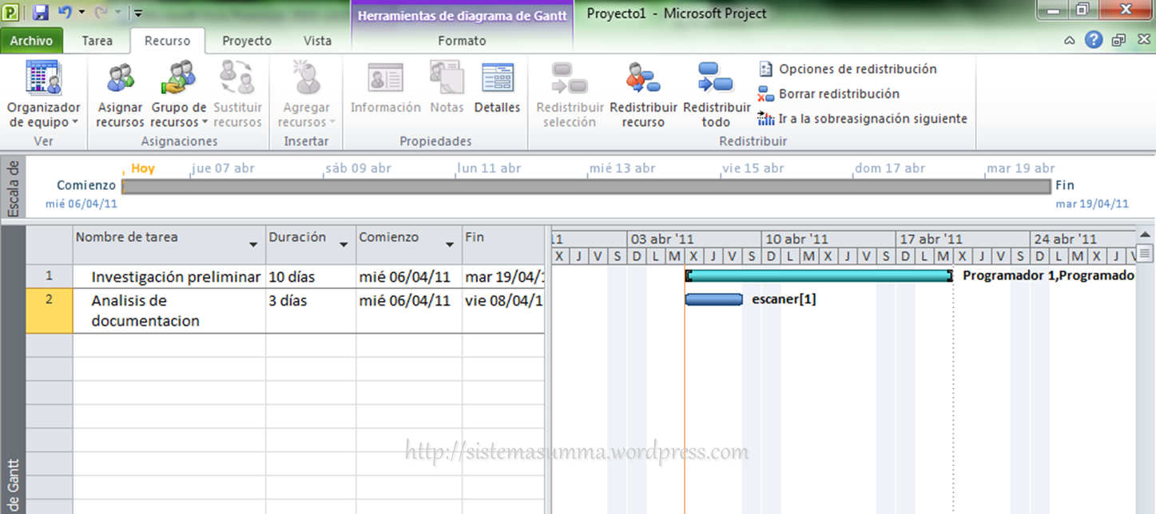Screen dimensions: 1156x514
Task: Click the blue Analisis de documentacion Gantt bar
Action: [713, 299]
